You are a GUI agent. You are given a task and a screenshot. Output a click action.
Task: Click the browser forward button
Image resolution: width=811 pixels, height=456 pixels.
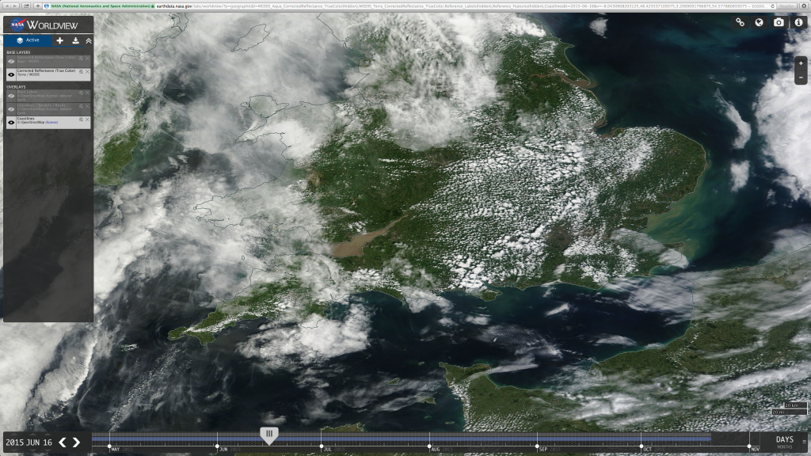pos(16,6)
